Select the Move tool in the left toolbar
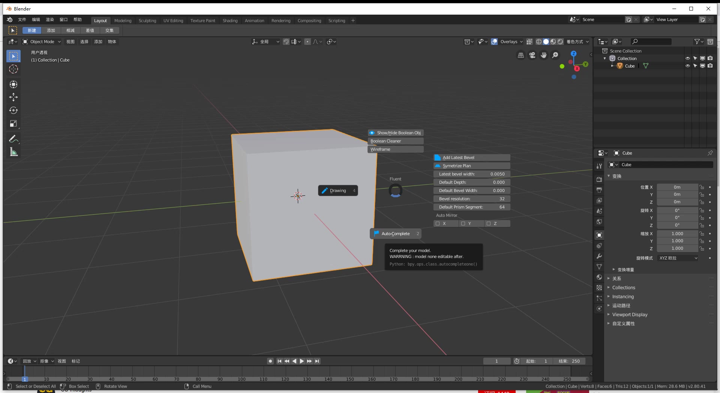 (x=13, y=97)
